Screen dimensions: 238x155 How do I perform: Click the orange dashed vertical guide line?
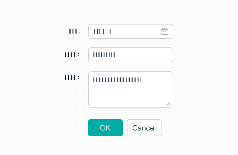(x=80, y=77)
